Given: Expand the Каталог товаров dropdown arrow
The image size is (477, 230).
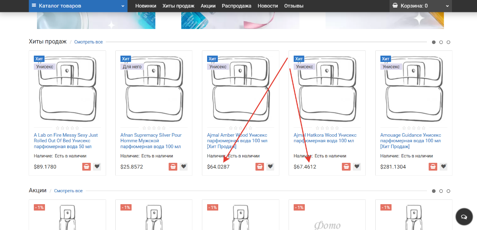Looking at the screenshot, I should (x=123, y=6).
